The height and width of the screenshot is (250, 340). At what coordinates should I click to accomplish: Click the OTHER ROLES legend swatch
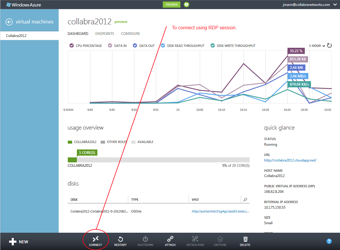(103, 142)
